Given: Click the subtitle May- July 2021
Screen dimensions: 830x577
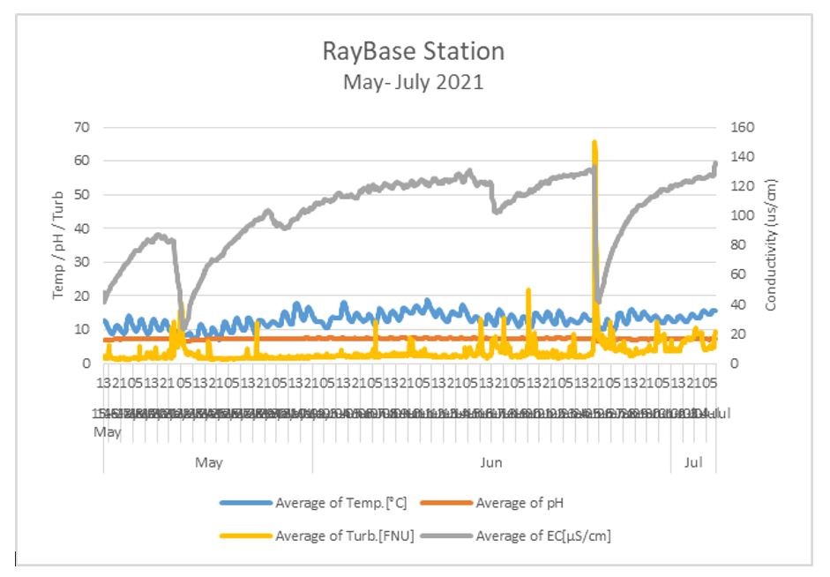Looking at the screenshot, I should click(414, 85).
